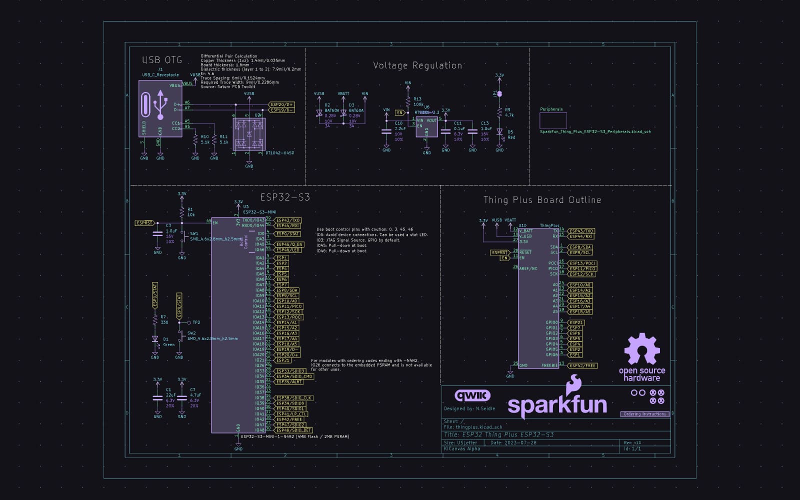Select the D2 BAT60A diode symbol

(x=319, y=113)
